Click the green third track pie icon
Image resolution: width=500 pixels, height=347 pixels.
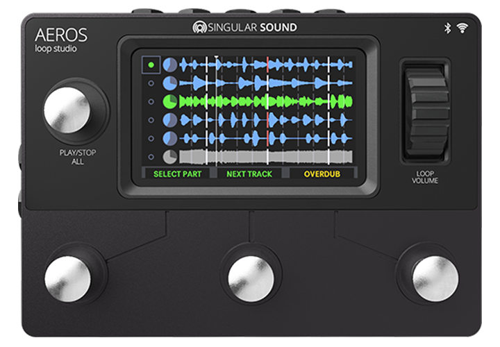tap(169, 102)
